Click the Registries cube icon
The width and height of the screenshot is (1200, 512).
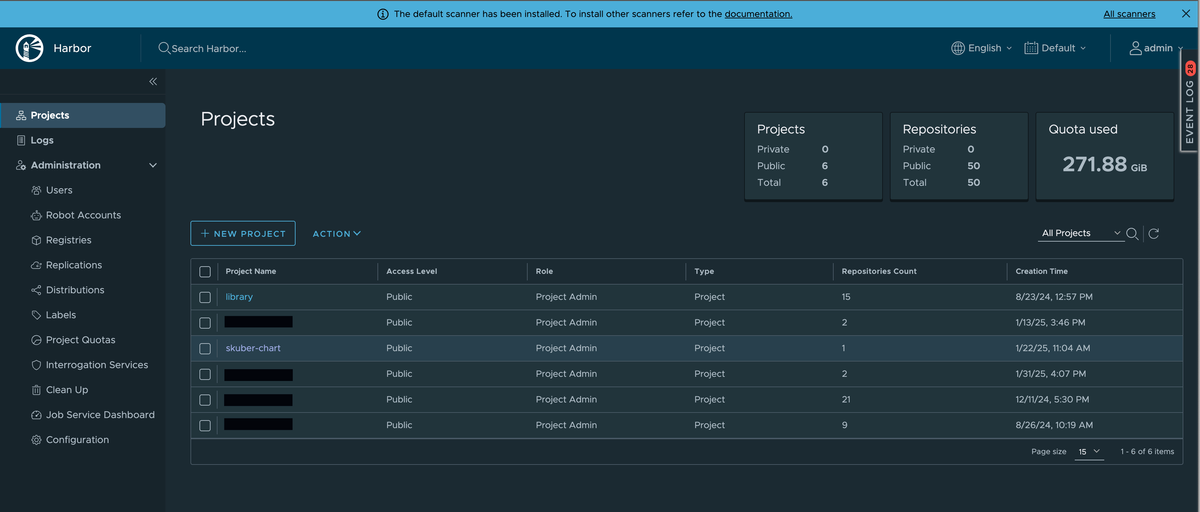36,240
